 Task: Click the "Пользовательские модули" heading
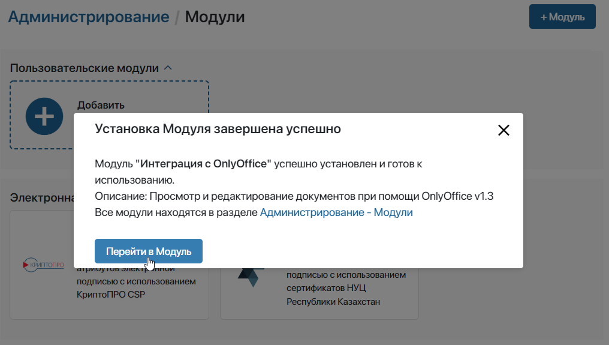pyautogui.click(x=85, y=68)
